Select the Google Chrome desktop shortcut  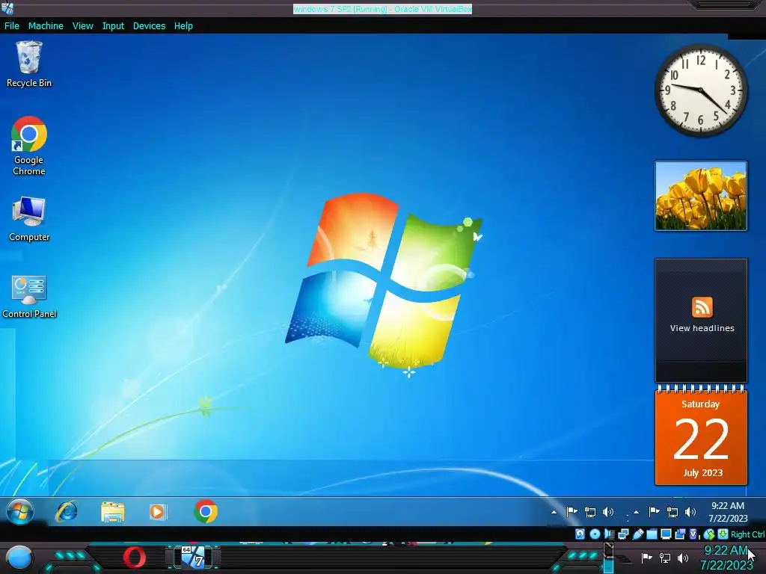29,146
